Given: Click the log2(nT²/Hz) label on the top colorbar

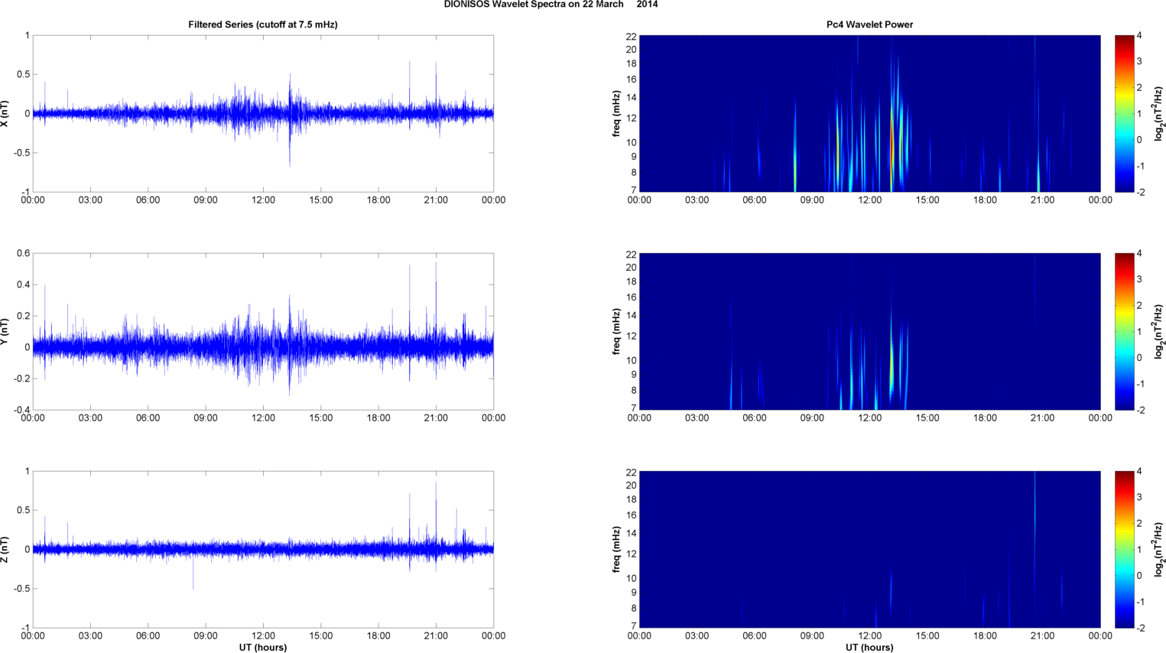Looking at the screenshot, I should [1158, 113].
